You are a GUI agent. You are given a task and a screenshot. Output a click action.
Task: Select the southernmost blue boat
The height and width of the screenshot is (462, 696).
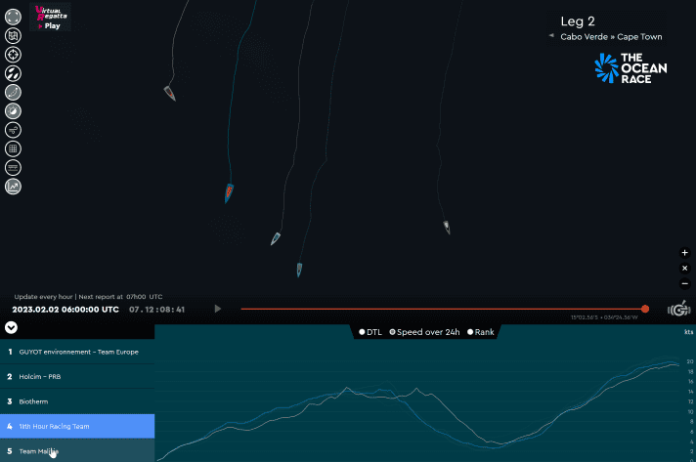click(299, 270)
